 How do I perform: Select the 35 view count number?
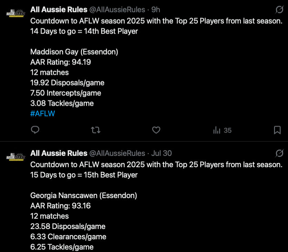227,130
